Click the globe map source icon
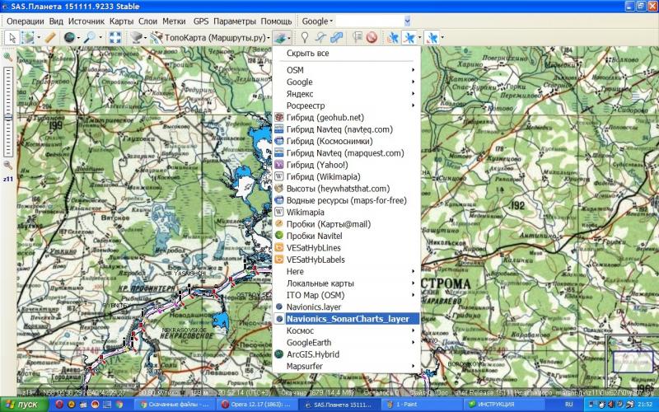This screenshot has height=412, width=659. click(x=69, y=37)
